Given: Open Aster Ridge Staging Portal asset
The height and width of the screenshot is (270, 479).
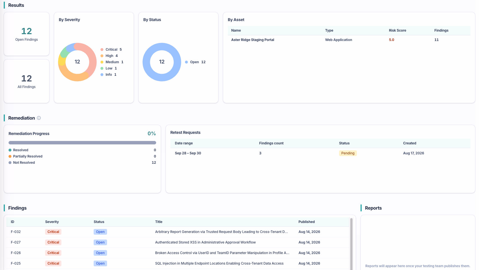Looking at the screenshot, I should 253,40.
